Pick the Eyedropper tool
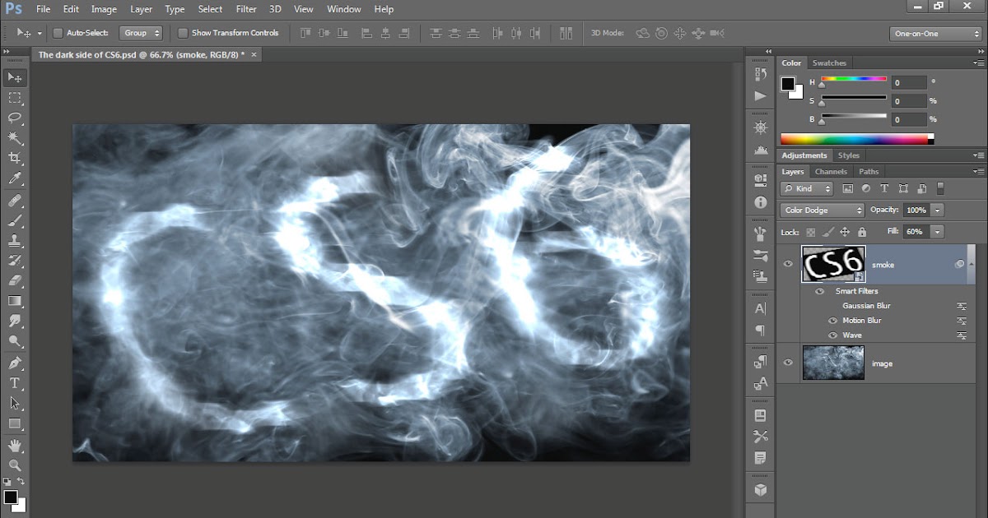 click(x=15, y=178)
